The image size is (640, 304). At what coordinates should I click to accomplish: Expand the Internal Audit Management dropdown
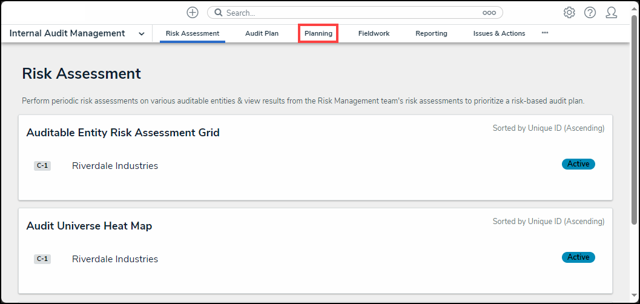(142, 34)
